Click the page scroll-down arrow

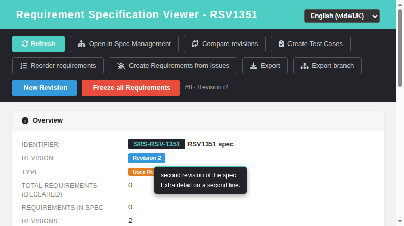(400, 221)
